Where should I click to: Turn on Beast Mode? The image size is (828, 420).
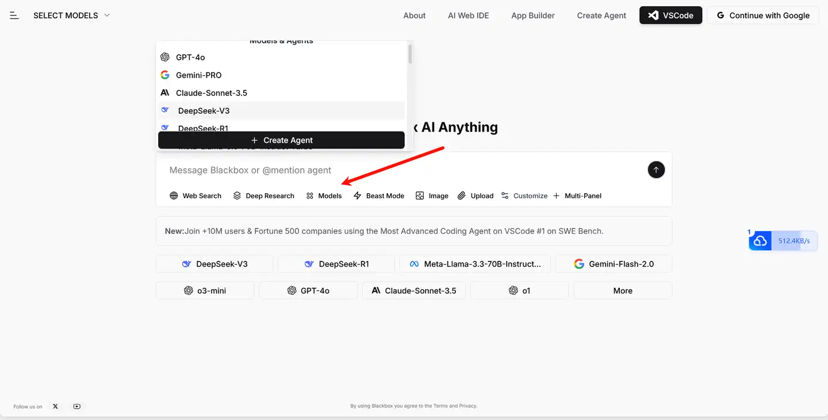pos(379,196)
